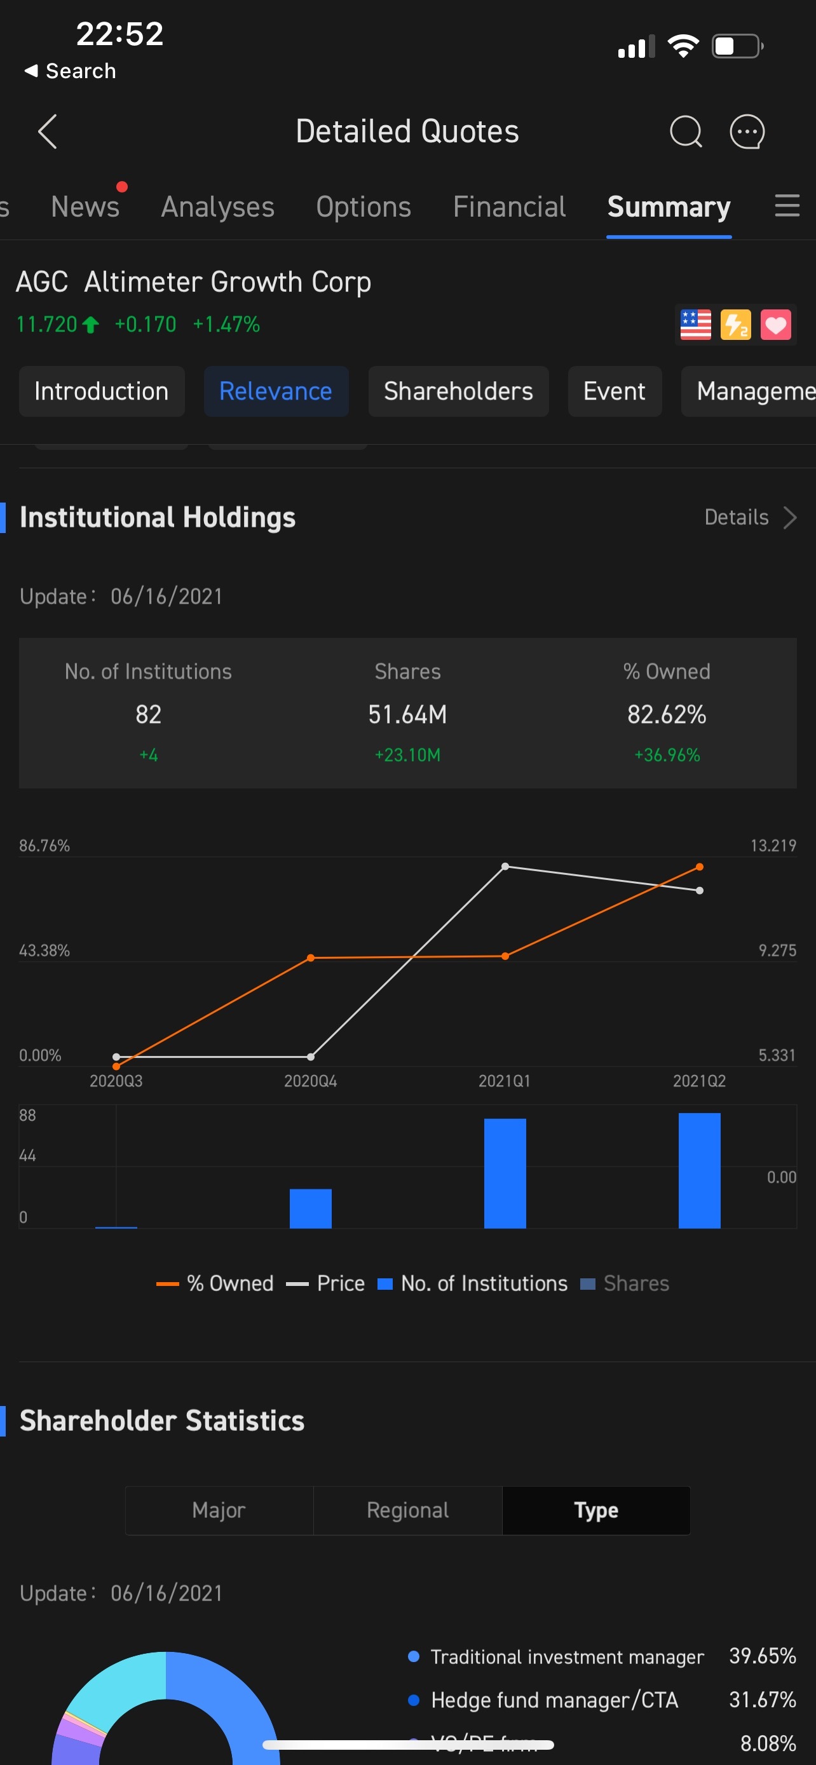The width and height of the screenshot is (816, 1765).
Task: Toggle No. of Institutions legend series
Action: (x=473, y=1283)
